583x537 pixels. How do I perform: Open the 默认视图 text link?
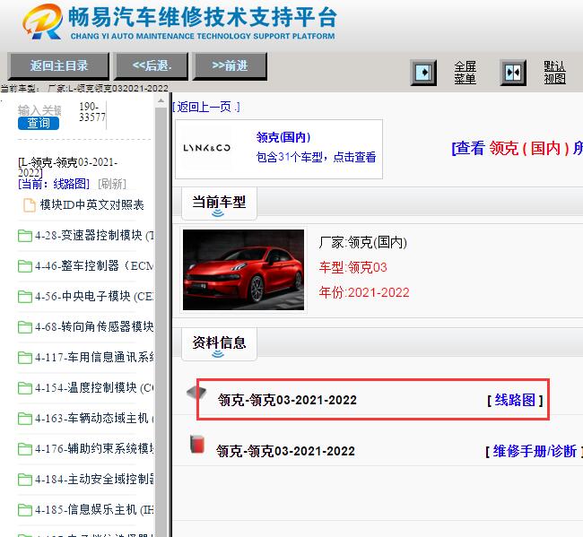(x=554, y=73)
